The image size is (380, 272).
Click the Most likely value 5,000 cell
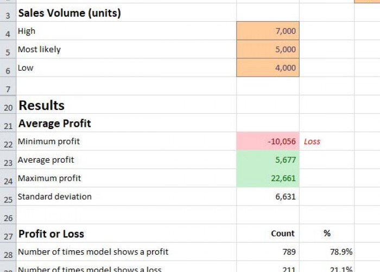(x=268, y=50)
